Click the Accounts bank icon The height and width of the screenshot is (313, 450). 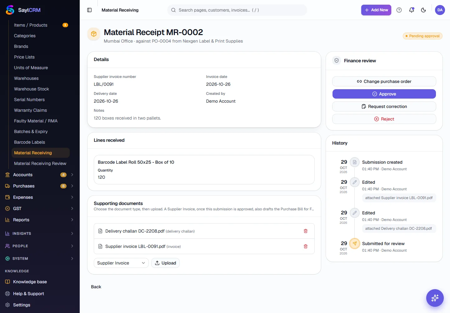click(7, 175)
